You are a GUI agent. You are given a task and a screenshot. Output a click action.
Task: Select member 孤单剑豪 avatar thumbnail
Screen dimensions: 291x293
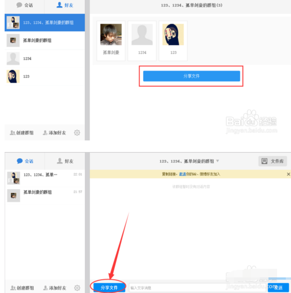111,35
